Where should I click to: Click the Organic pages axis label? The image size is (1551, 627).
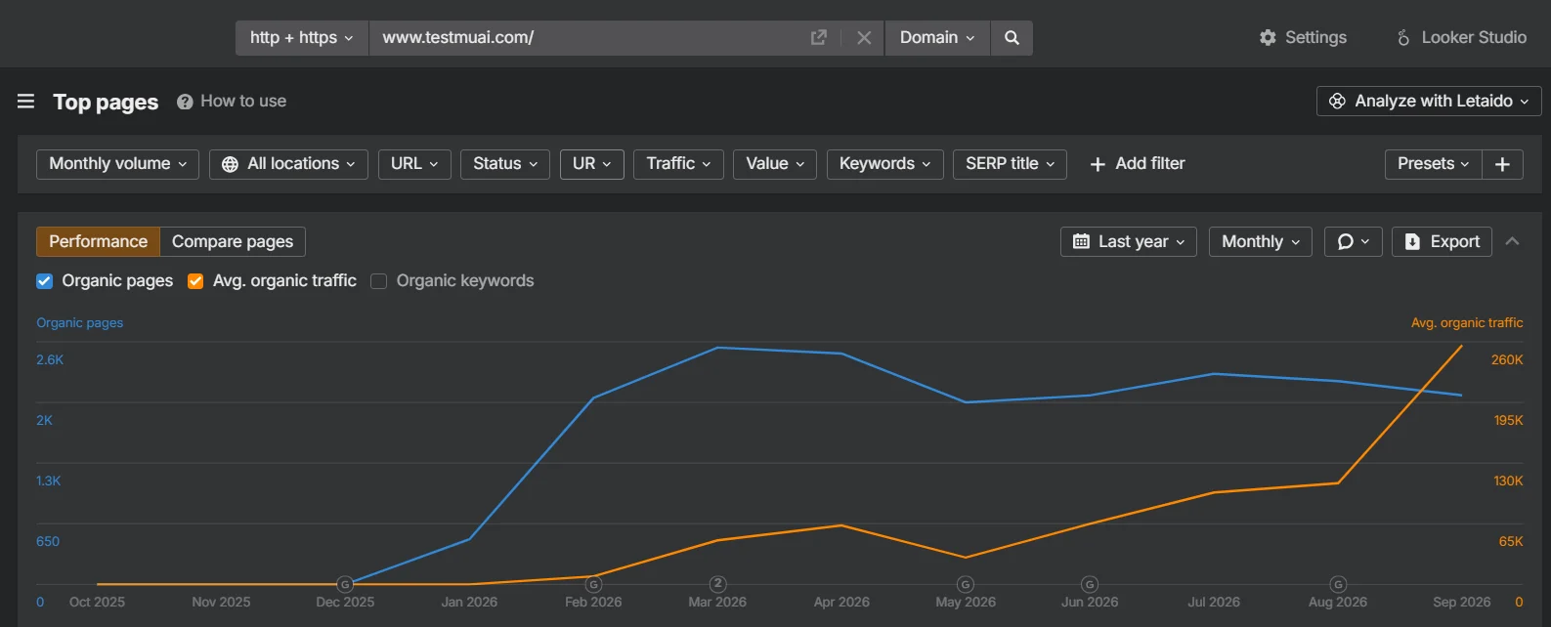coord(80,322)
